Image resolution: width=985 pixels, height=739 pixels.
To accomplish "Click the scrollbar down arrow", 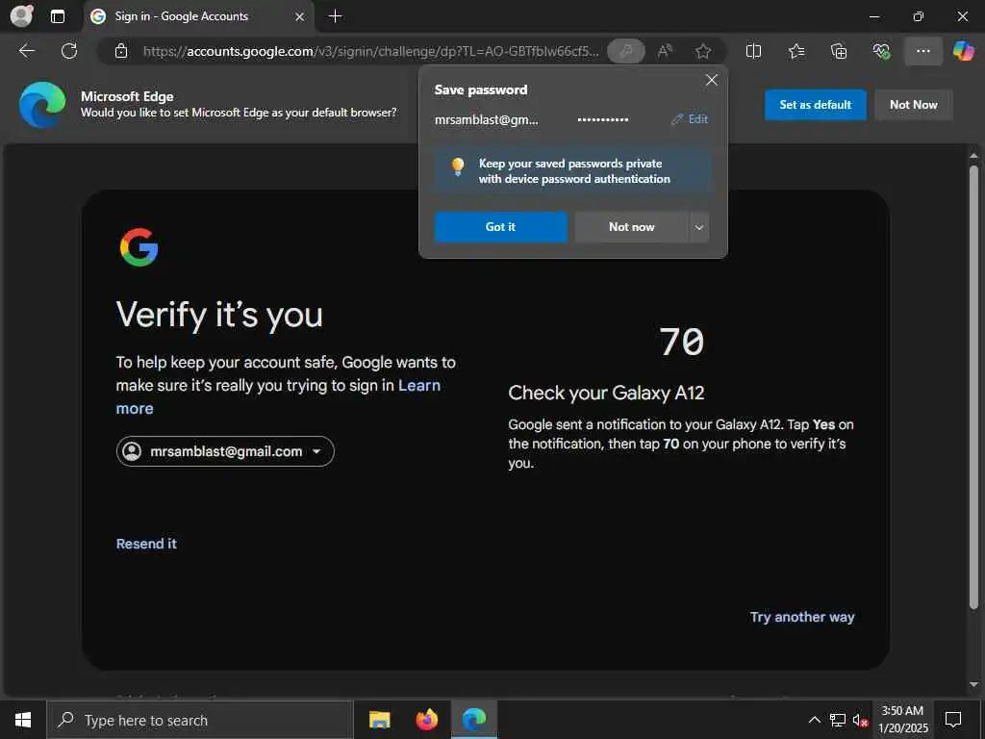I will (973, 684).
